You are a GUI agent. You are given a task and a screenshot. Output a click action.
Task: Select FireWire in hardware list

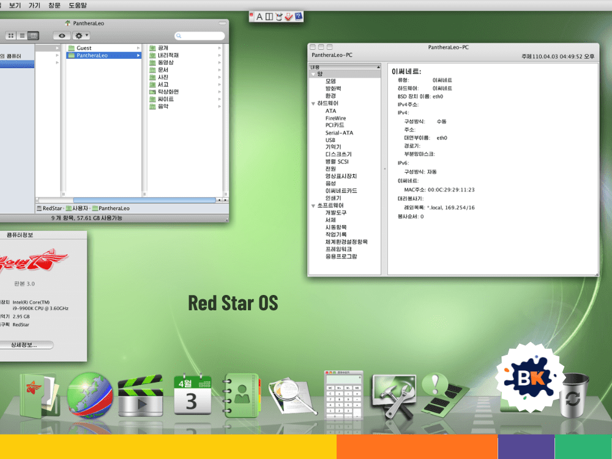click(x=335, y=118)
